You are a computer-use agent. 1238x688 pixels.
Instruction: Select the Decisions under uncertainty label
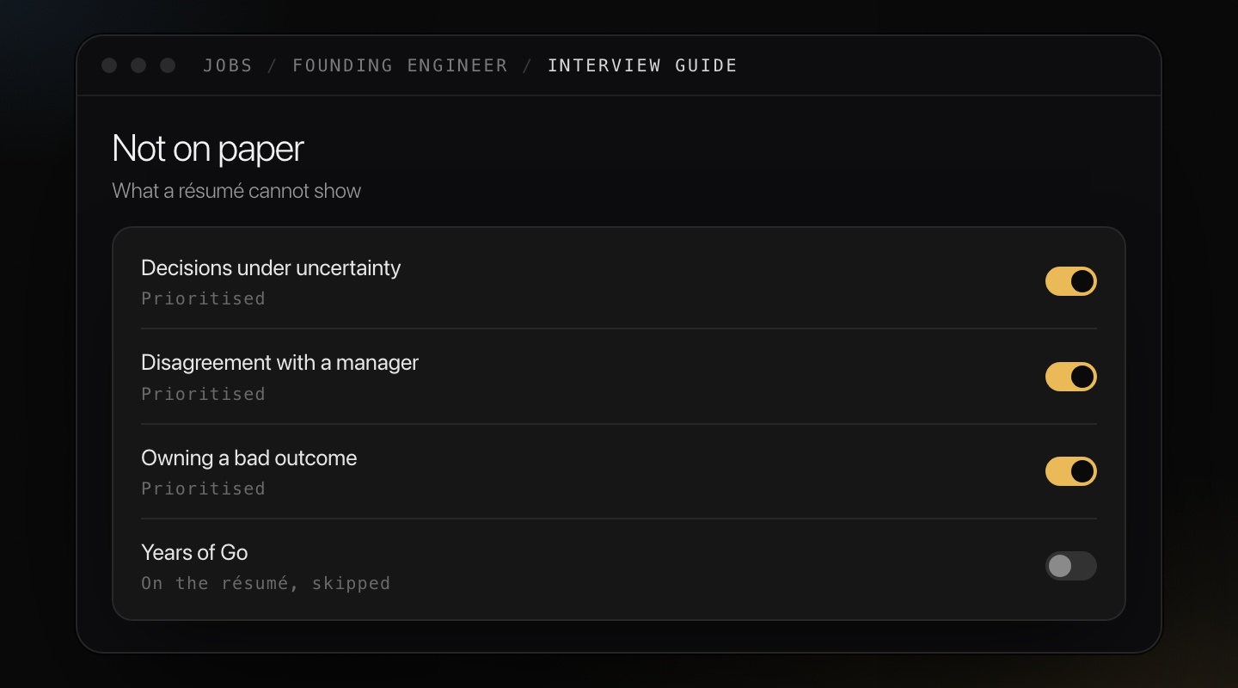[x=271, y=268]
